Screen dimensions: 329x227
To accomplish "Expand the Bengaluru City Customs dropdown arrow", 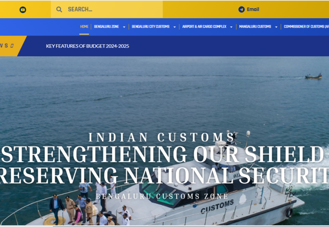I will click(x=174, y=27).
